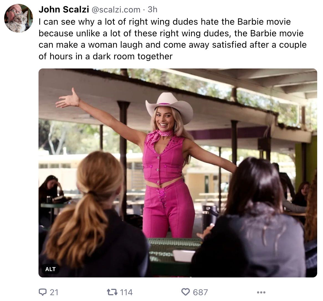View the 21 replies count

click(x=54, y=292)
